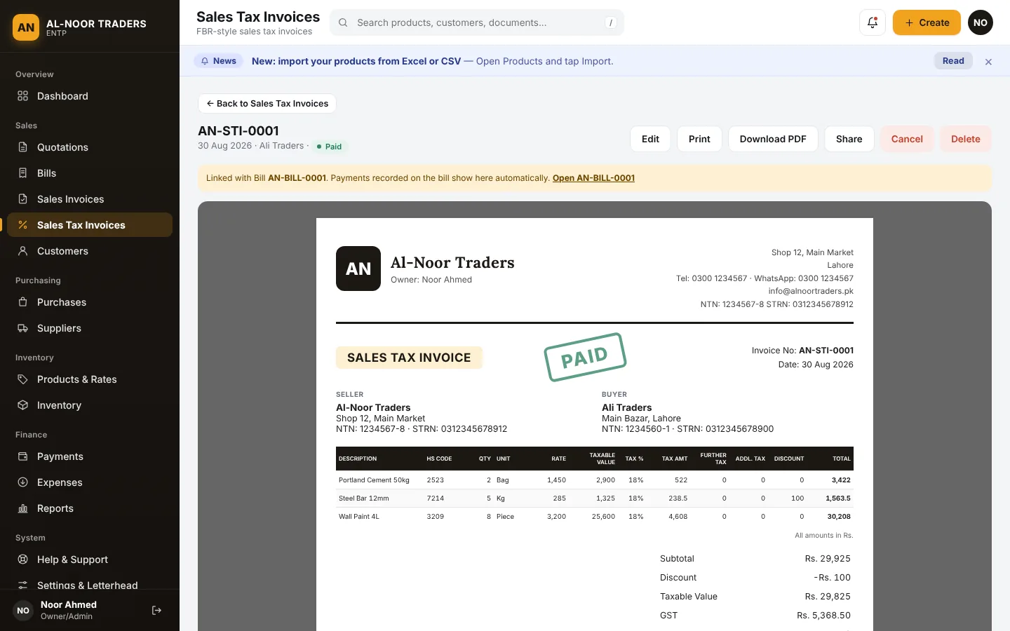The width and height of the screenshot is (1010, 631).
Task: Click the Print button
Action: pyautogui.click(x=699, y=139)
